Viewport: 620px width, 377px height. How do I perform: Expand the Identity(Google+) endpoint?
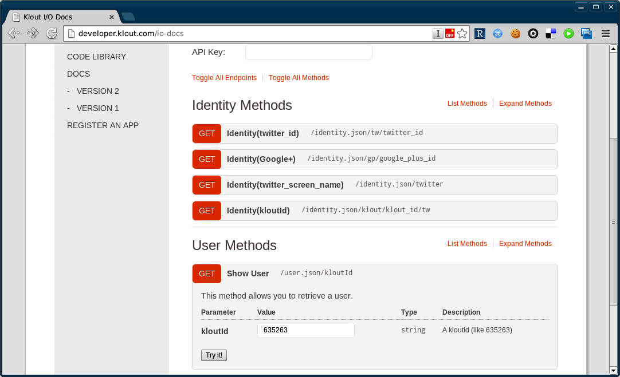tap(261, 159)
